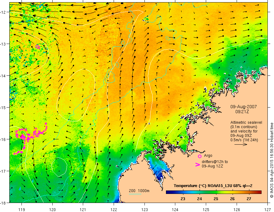Click the temperature colorbar at 25 degrees
The width and height of the screenshot is (274, 212).
tap(216, 192)
